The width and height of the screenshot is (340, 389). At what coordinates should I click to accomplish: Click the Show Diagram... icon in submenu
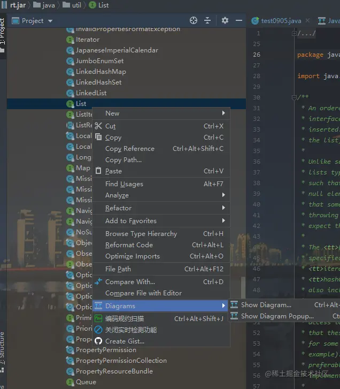click(234, 304)
